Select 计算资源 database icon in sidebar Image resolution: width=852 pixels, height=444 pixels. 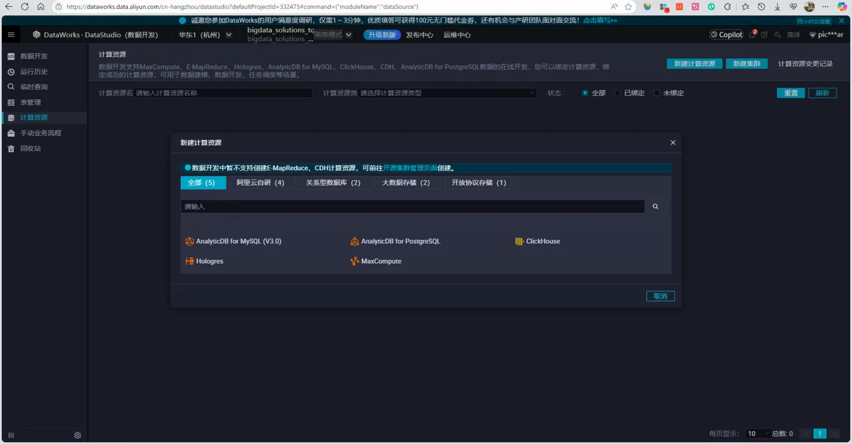pyautogui.click(x=11, y=117)
